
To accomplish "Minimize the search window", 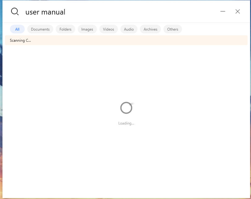I will [x=223, y=11].
